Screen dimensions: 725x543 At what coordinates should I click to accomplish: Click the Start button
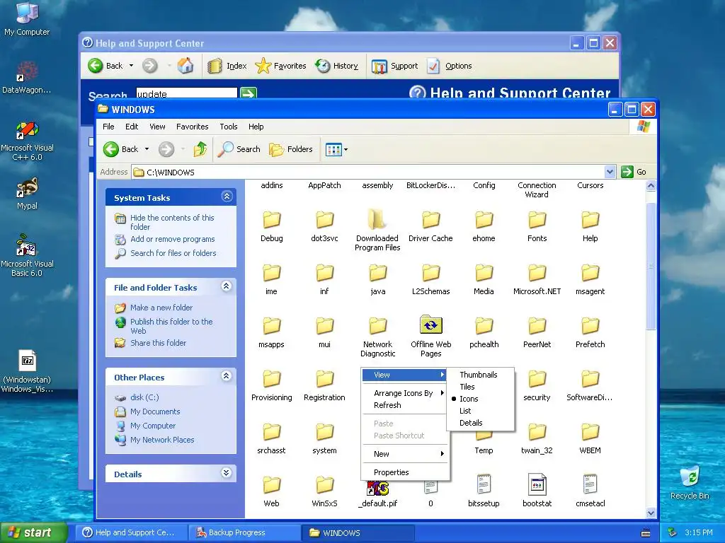click(x=33, y=532)
